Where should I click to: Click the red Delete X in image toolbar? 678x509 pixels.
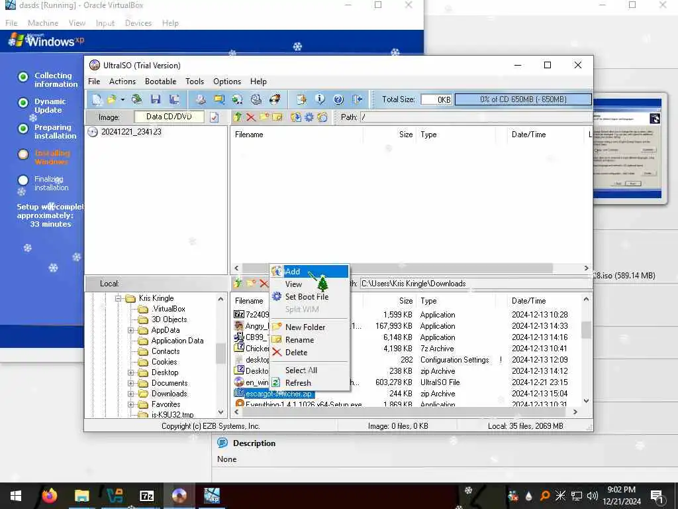[251, 117]
